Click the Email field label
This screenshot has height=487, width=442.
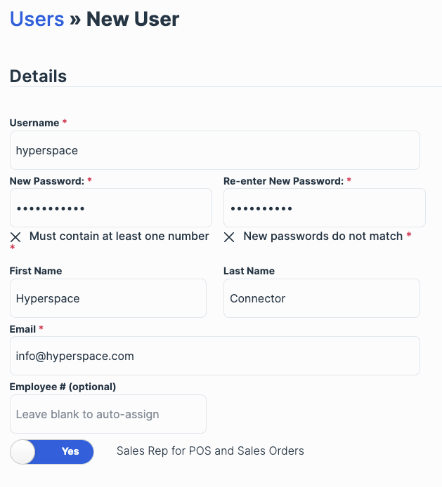(x=22, y=328)
